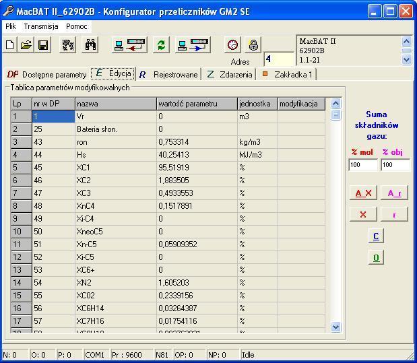Click the nr w DP column header
This screenshot has width=417, height=363.
click(53, 104)
